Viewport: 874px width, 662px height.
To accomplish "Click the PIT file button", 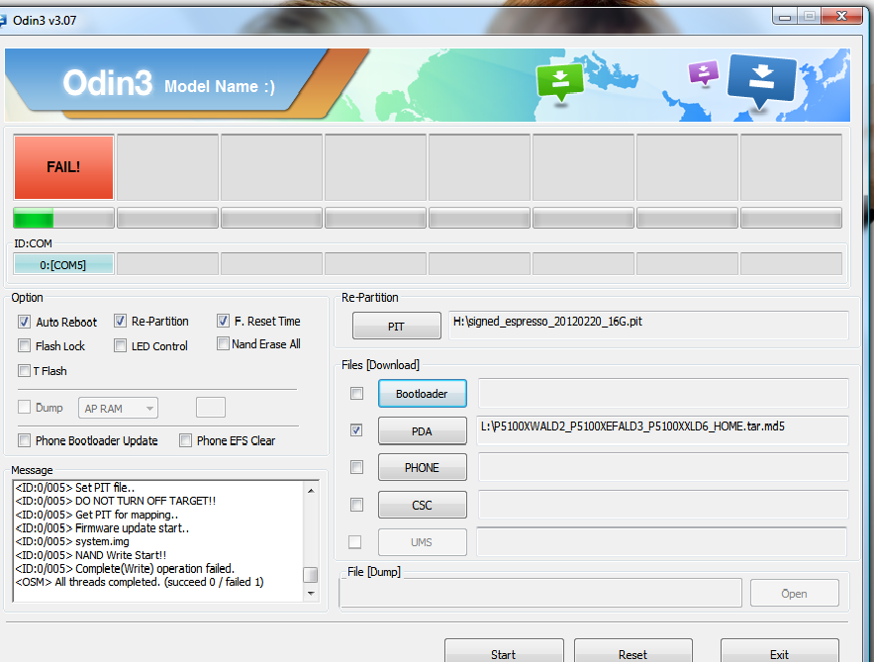I will tap(397, 326).
